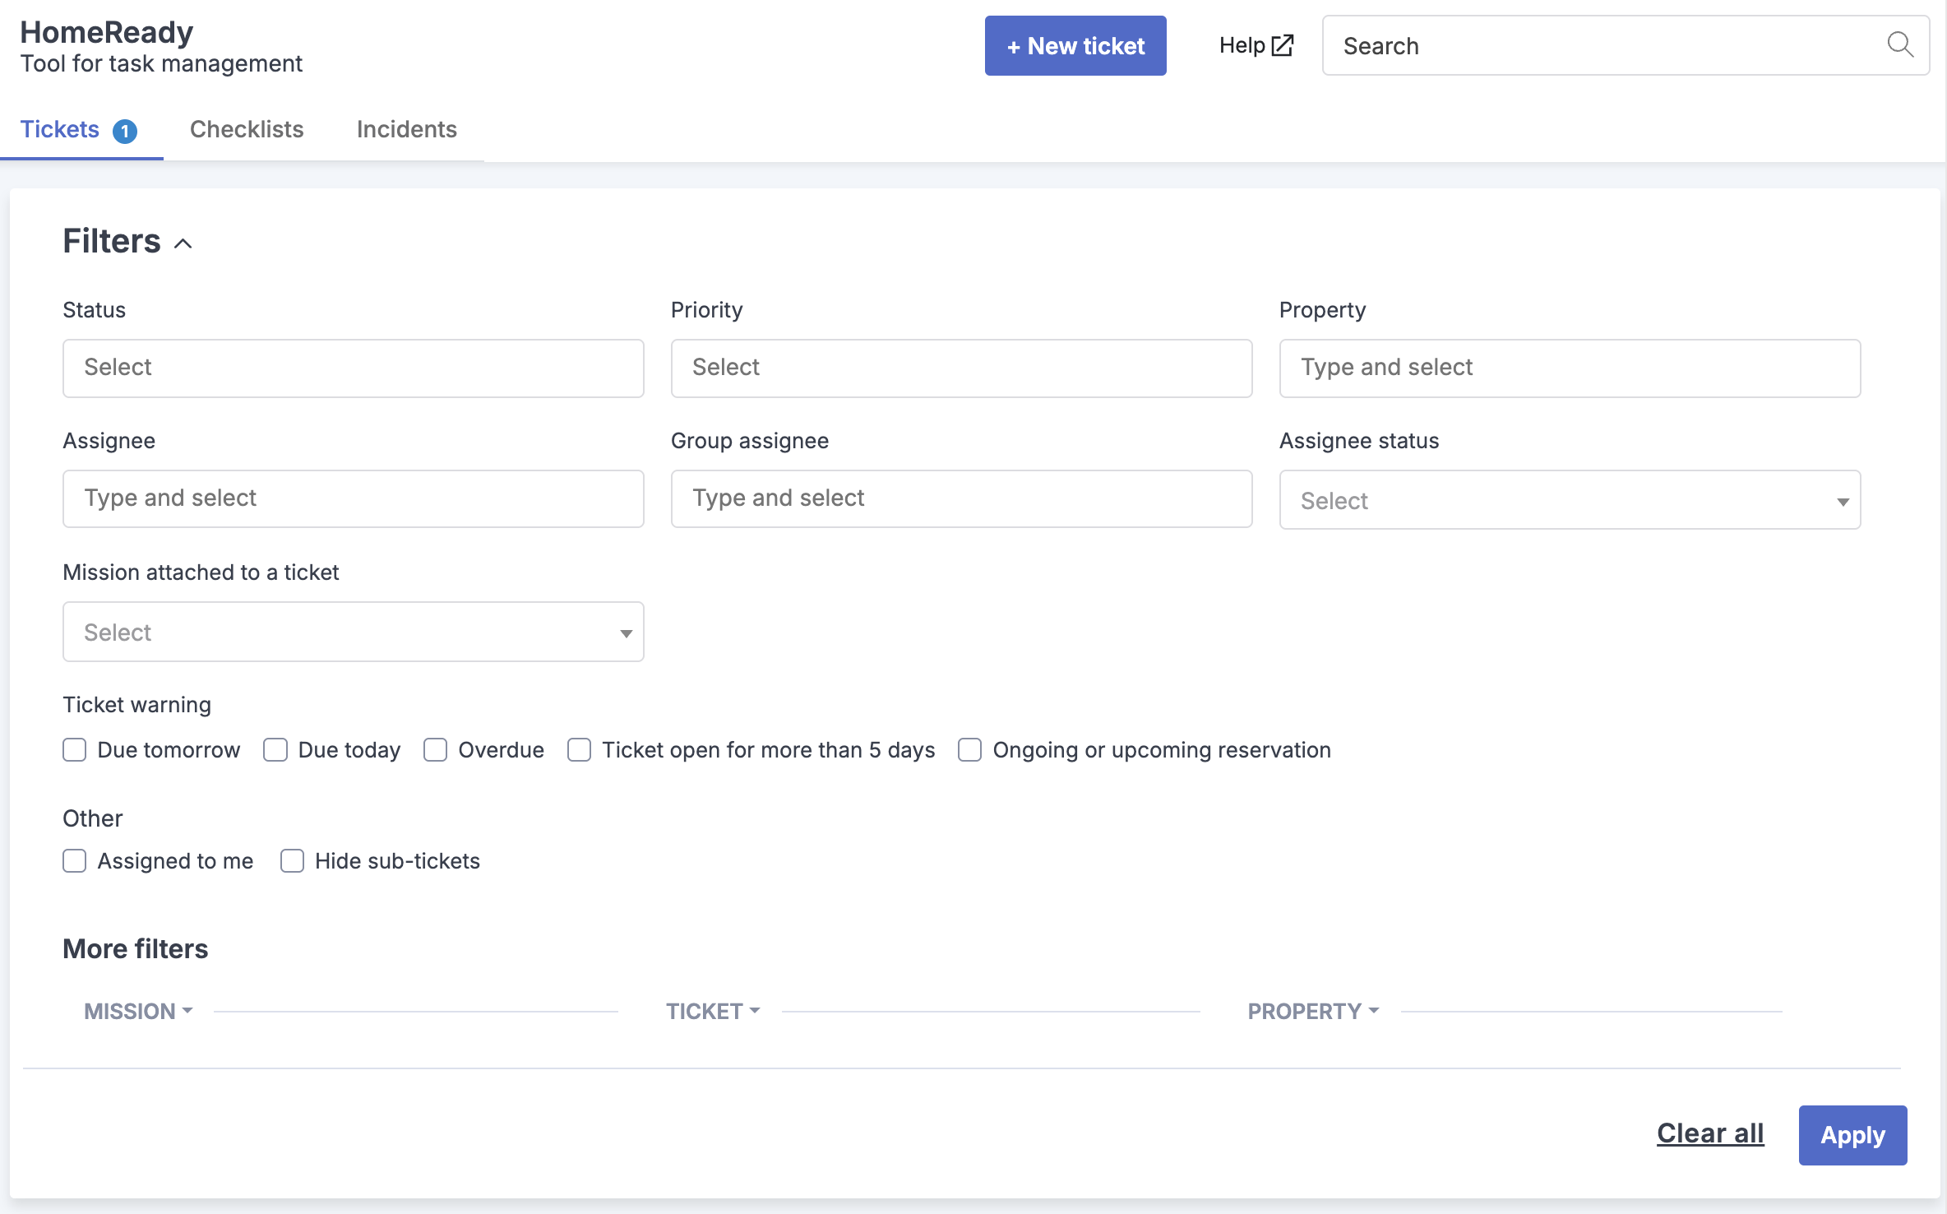Expand the PROPERTY more filters group
The height and width of the screenshot is (1214, 1947).
1313,1011
